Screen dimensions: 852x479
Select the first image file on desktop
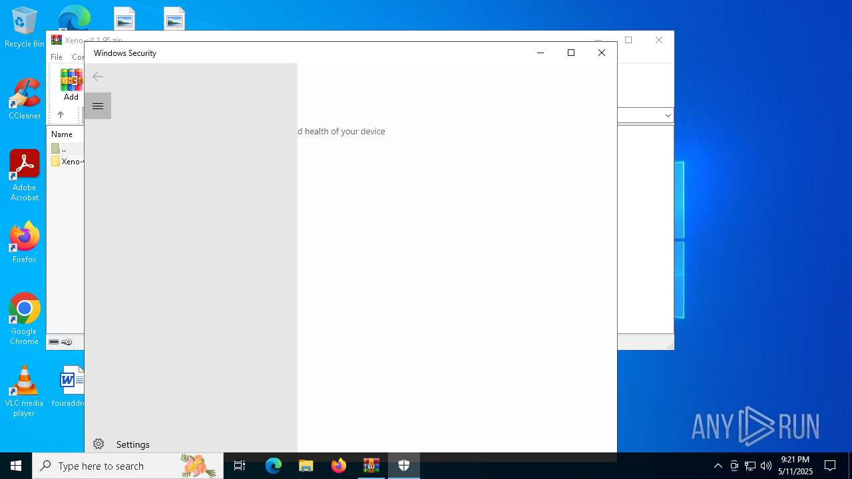[124, 18]
